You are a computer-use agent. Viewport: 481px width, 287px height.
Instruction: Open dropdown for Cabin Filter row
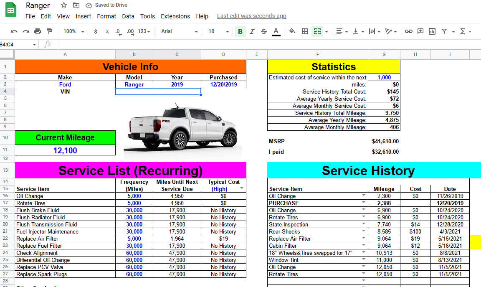(364, 245)
